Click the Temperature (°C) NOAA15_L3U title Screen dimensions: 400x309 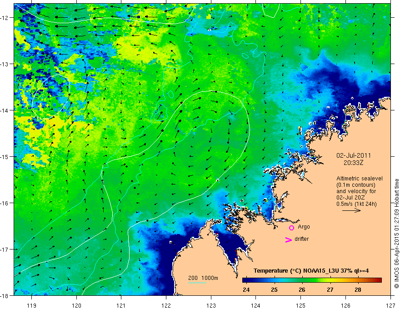click(311, 271)
